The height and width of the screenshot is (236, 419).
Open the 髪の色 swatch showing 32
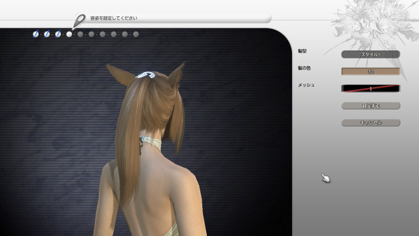[x=371, y=71]
